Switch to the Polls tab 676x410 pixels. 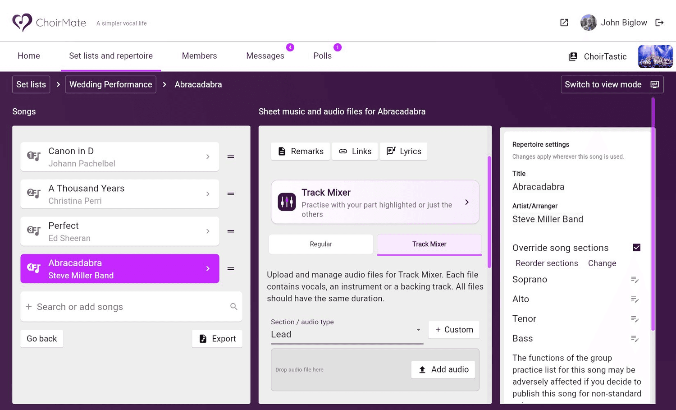click(323, 56)
